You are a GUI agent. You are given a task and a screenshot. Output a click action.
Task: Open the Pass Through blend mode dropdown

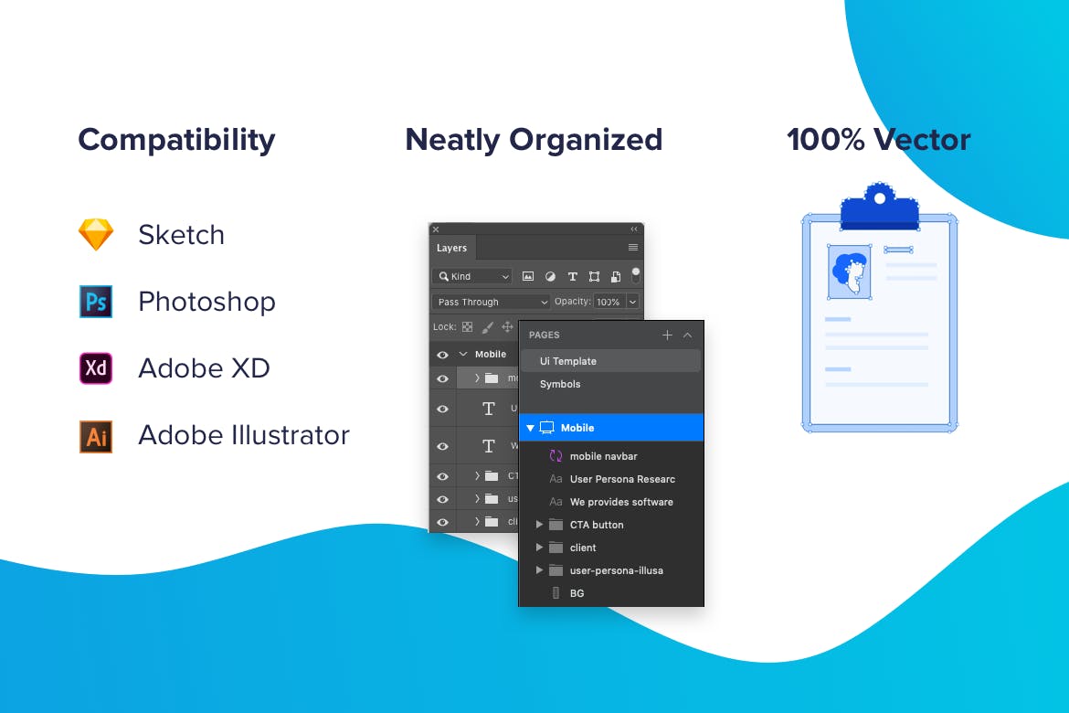[490, 302]
